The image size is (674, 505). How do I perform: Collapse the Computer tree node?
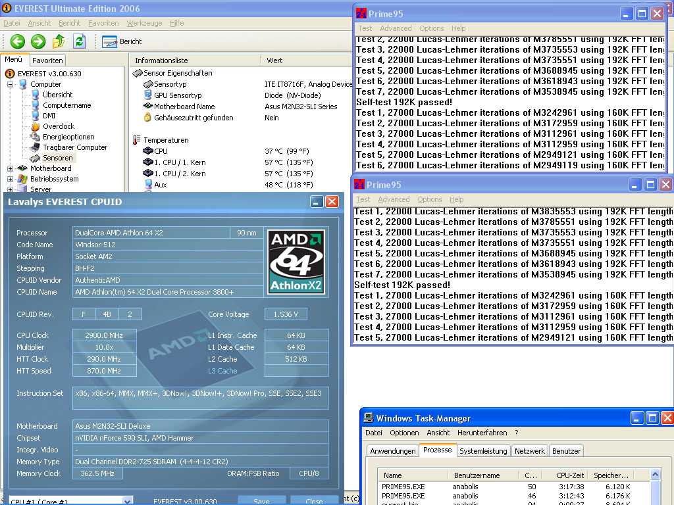pyautogui.click(x=11, y=84)
